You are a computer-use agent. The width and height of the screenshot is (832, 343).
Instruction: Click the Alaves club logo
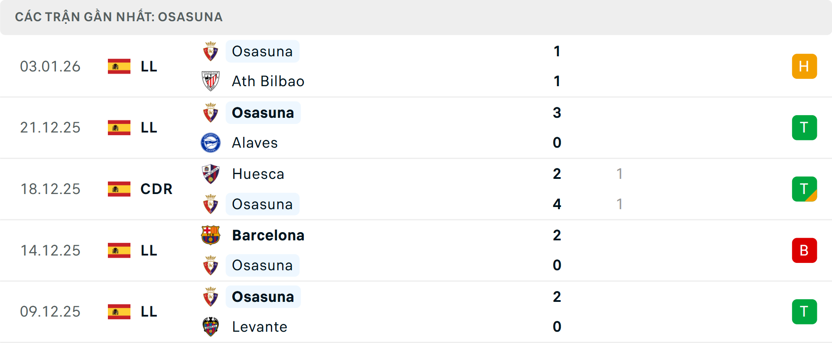(x=211, y=142)
